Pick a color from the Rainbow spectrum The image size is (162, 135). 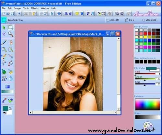coord(147,105)
